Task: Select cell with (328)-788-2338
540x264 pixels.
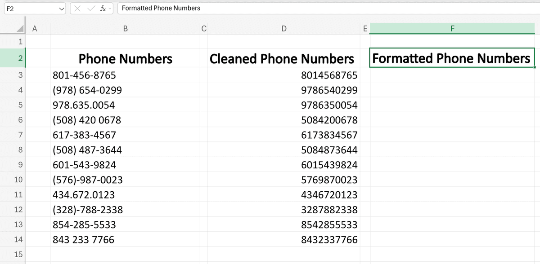Action: 125,210
